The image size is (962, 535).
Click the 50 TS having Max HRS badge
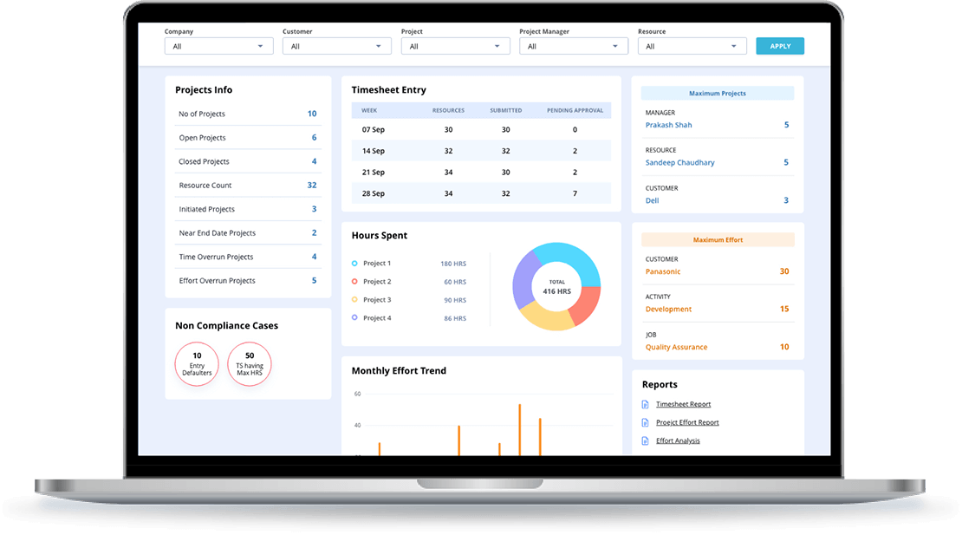(250, 364)
